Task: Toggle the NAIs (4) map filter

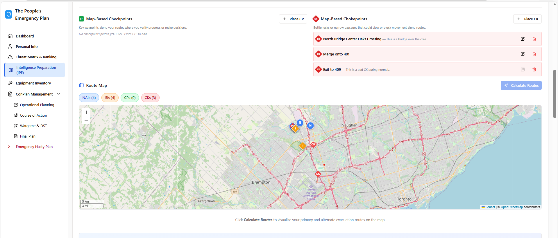Action: pos(89,98)
